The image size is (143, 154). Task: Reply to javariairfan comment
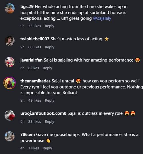(47, 68)
